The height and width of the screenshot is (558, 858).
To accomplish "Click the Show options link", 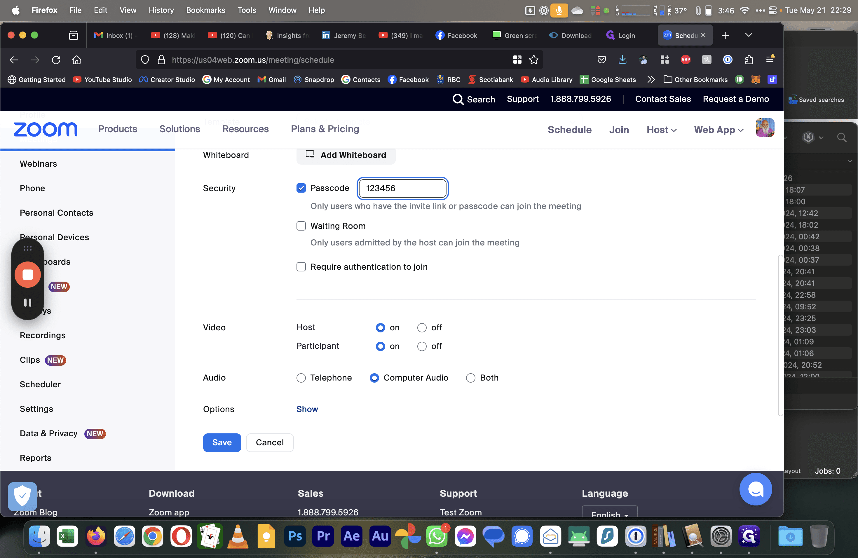I will pos(307,409).
